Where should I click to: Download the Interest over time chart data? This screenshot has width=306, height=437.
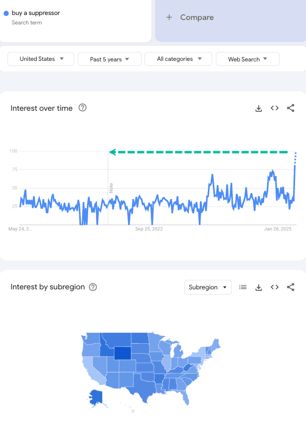point(259,108)
